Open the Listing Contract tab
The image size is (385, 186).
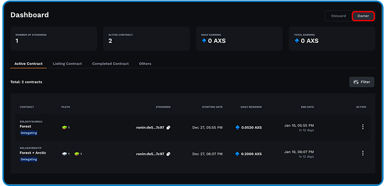click(67, 64)
